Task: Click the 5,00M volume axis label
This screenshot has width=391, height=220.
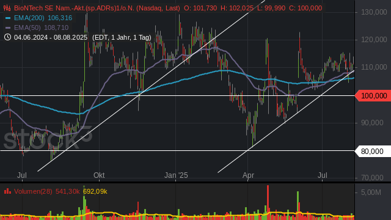Action: (371, 193)
